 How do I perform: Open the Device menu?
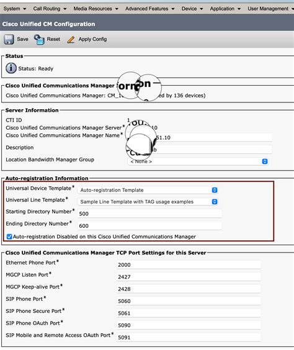point(192,9)
